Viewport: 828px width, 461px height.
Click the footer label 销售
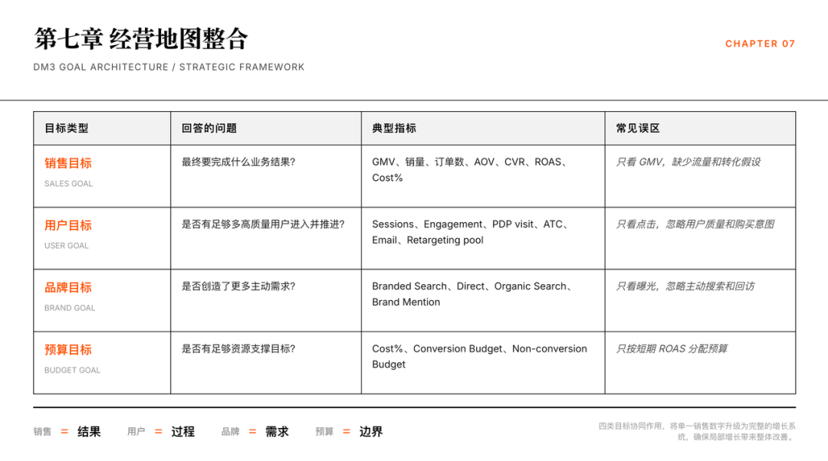click(43, 432)
